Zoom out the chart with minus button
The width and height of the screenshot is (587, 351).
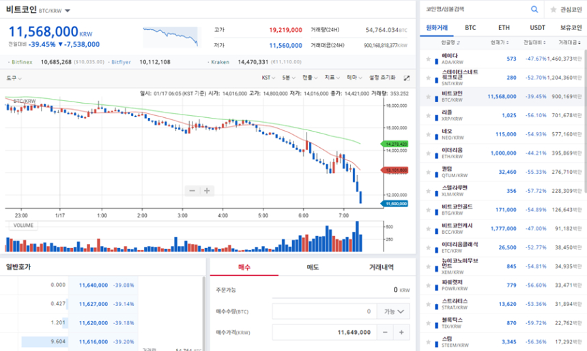192,191
